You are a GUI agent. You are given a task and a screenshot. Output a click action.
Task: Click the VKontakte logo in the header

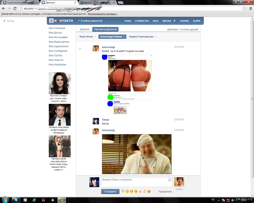pyautogui.click(x=61, y=21)
